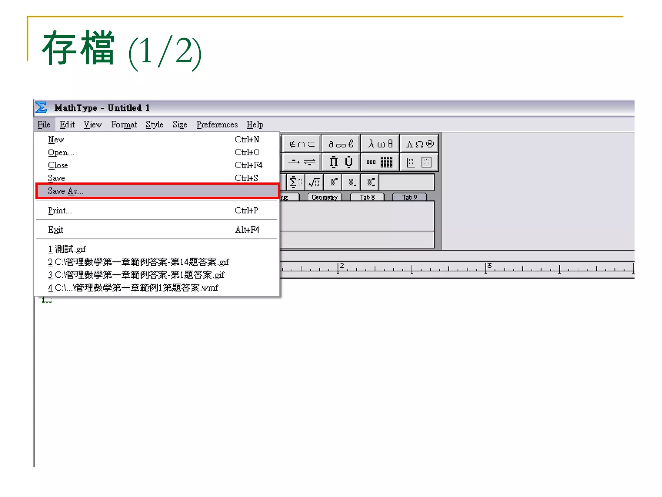Image resolution: width=662 pixels, height=497 pixels.
Task: Open the products and set theory templates
Action: (x=341, y=162)
